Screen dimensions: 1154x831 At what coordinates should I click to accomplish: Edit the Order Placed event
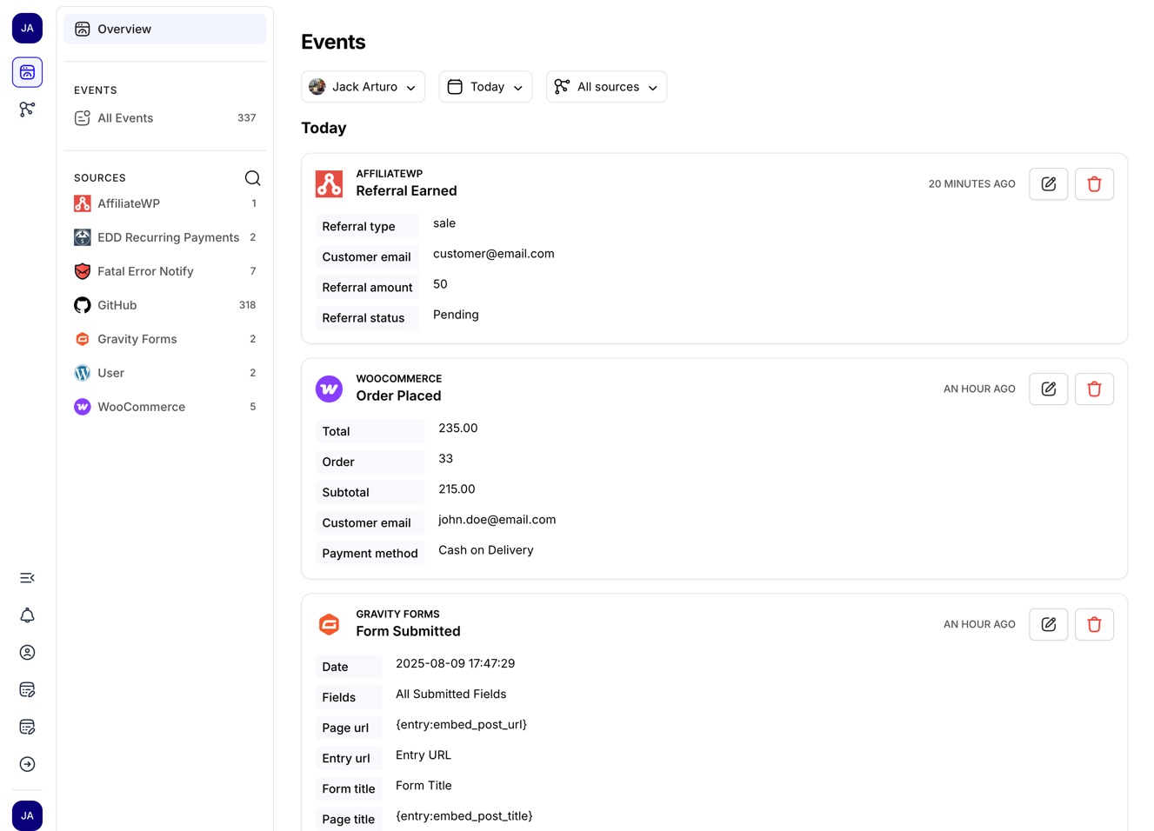(1048, 389)
